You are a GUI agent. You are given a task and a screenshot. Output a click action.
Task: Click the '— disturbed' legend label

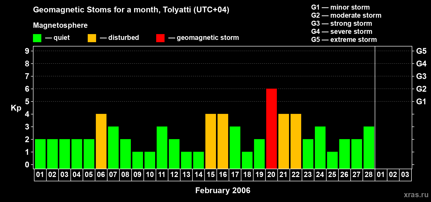click(x=119, y=38)
